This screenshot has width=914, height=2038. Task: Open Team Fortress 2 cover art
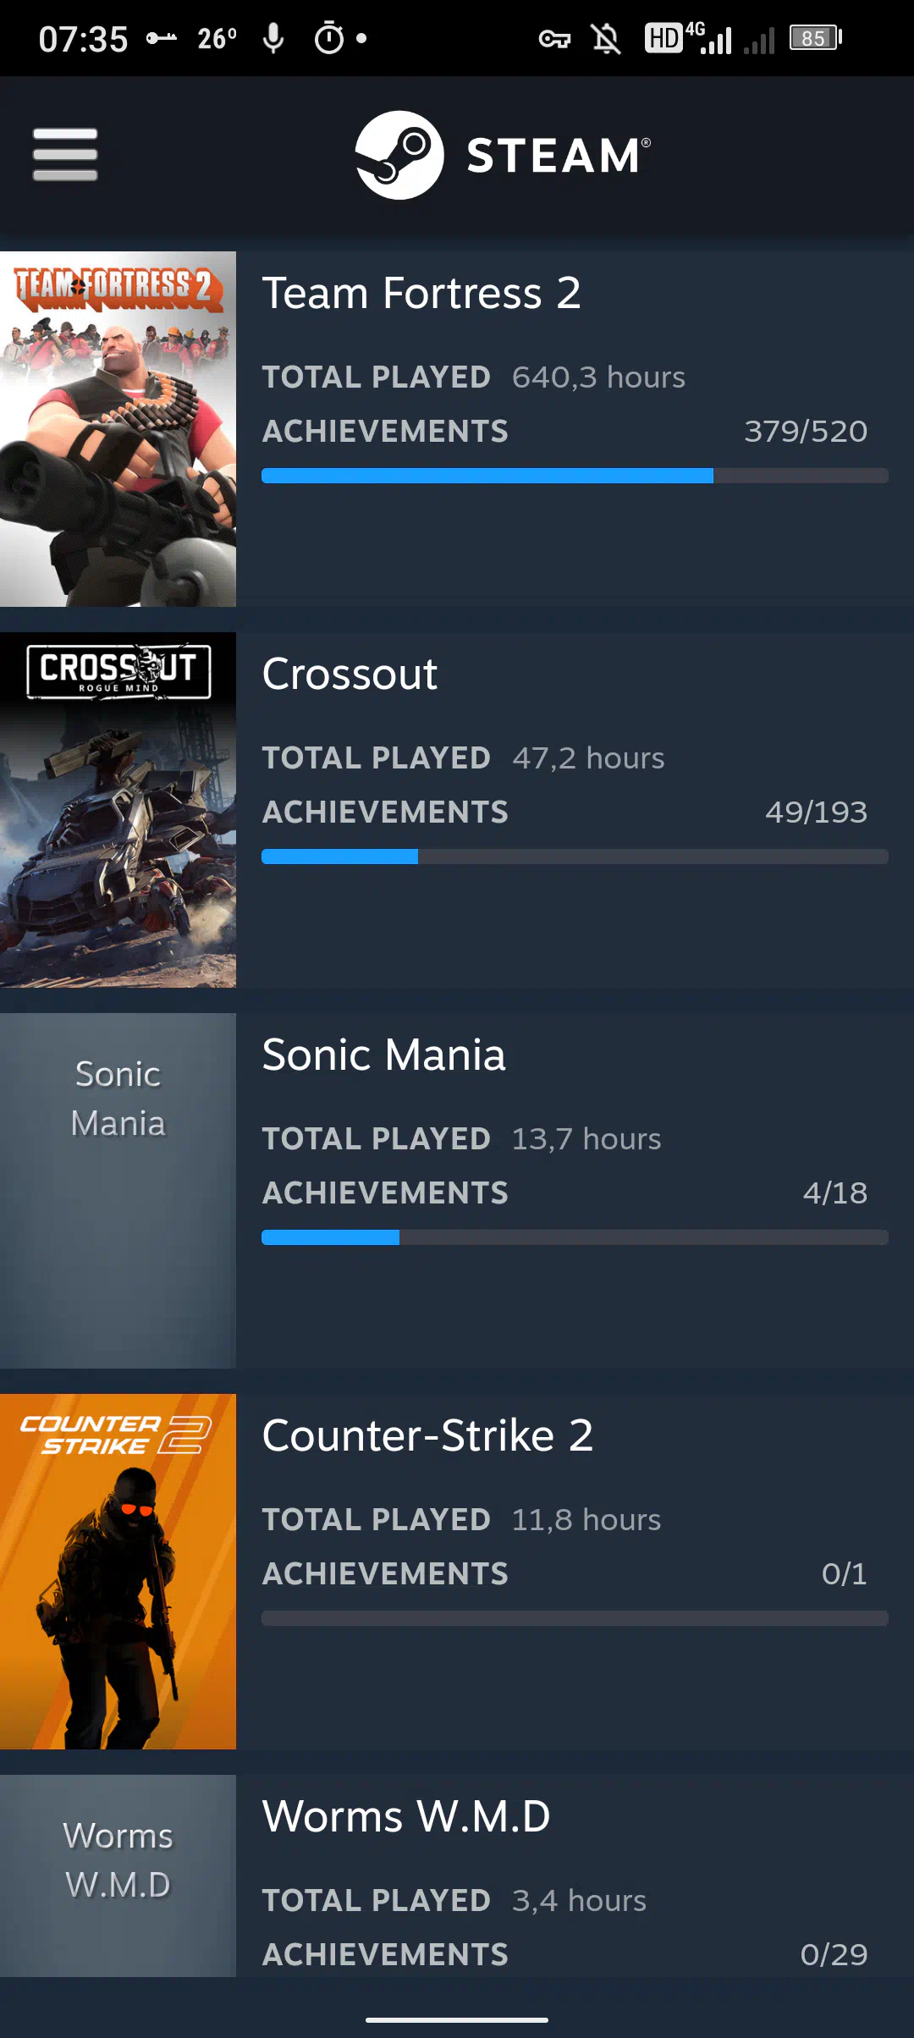(118, 429)
